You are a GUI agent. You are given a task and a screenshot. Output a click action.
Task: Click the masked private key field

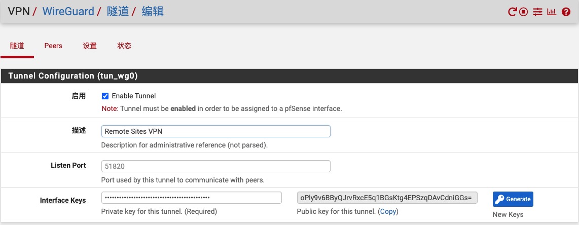tap(191, 197)
